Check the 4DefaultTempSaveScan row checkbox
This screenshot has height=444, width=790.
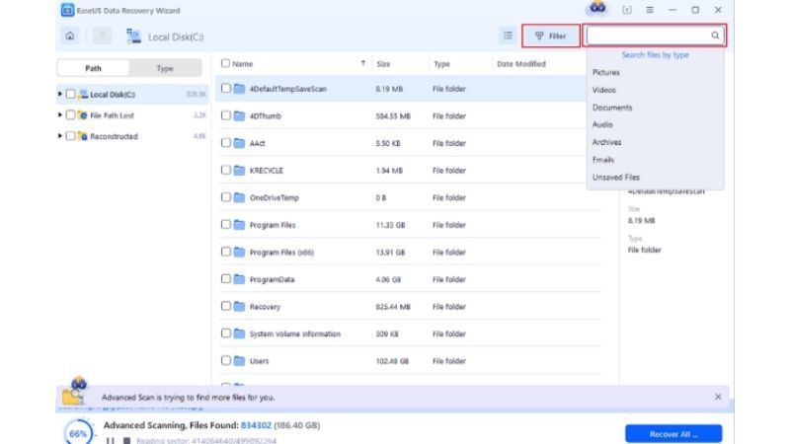[226, 88]
